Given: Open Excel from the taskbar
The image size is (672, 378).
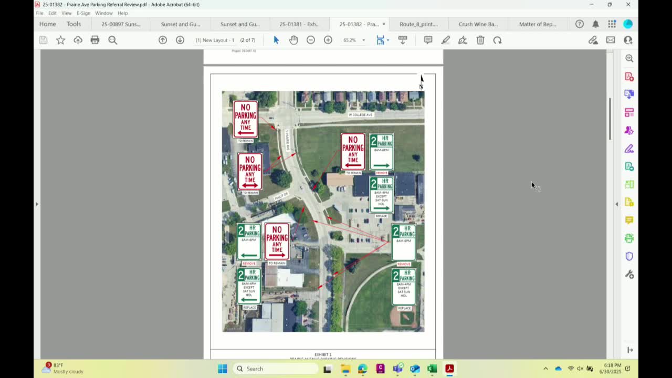Looking at the screenshot, I should click(432, 369).
